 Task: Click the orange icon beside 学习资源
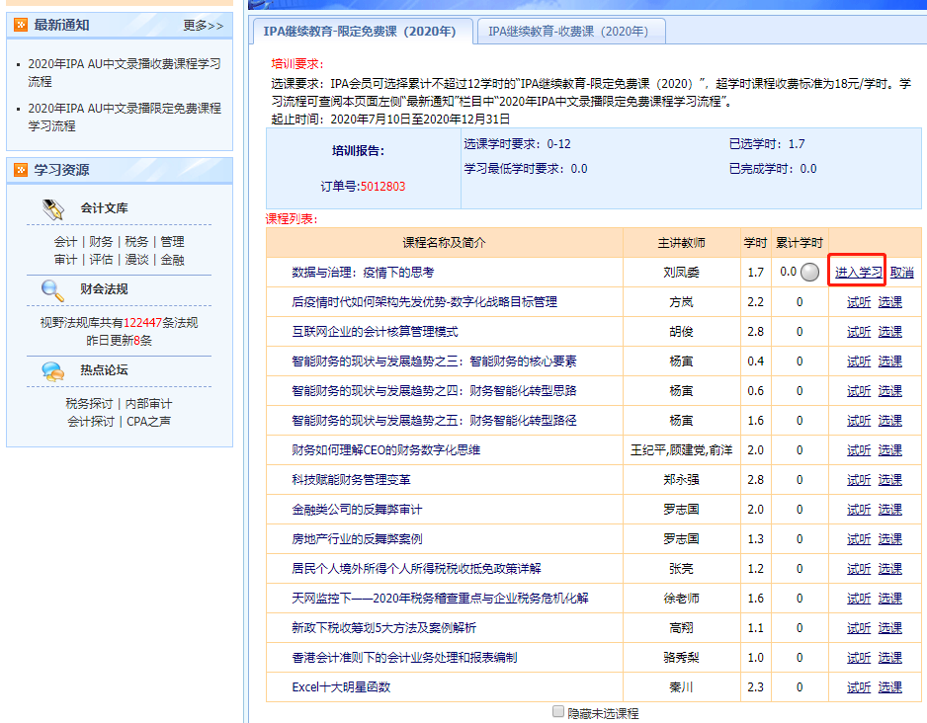pos(21,170)
